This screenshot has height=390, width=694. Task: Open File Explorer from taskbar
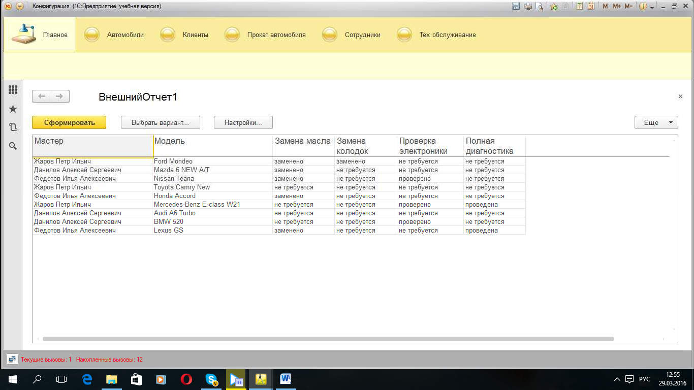pyautogui.click(x=112, y=379)
